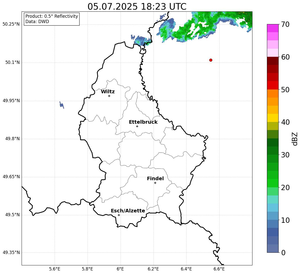Image resolution: width=301 pixels, height=274 pixels.
Task: Click the 49.8°N latitude label
Action: pos(12,139)
